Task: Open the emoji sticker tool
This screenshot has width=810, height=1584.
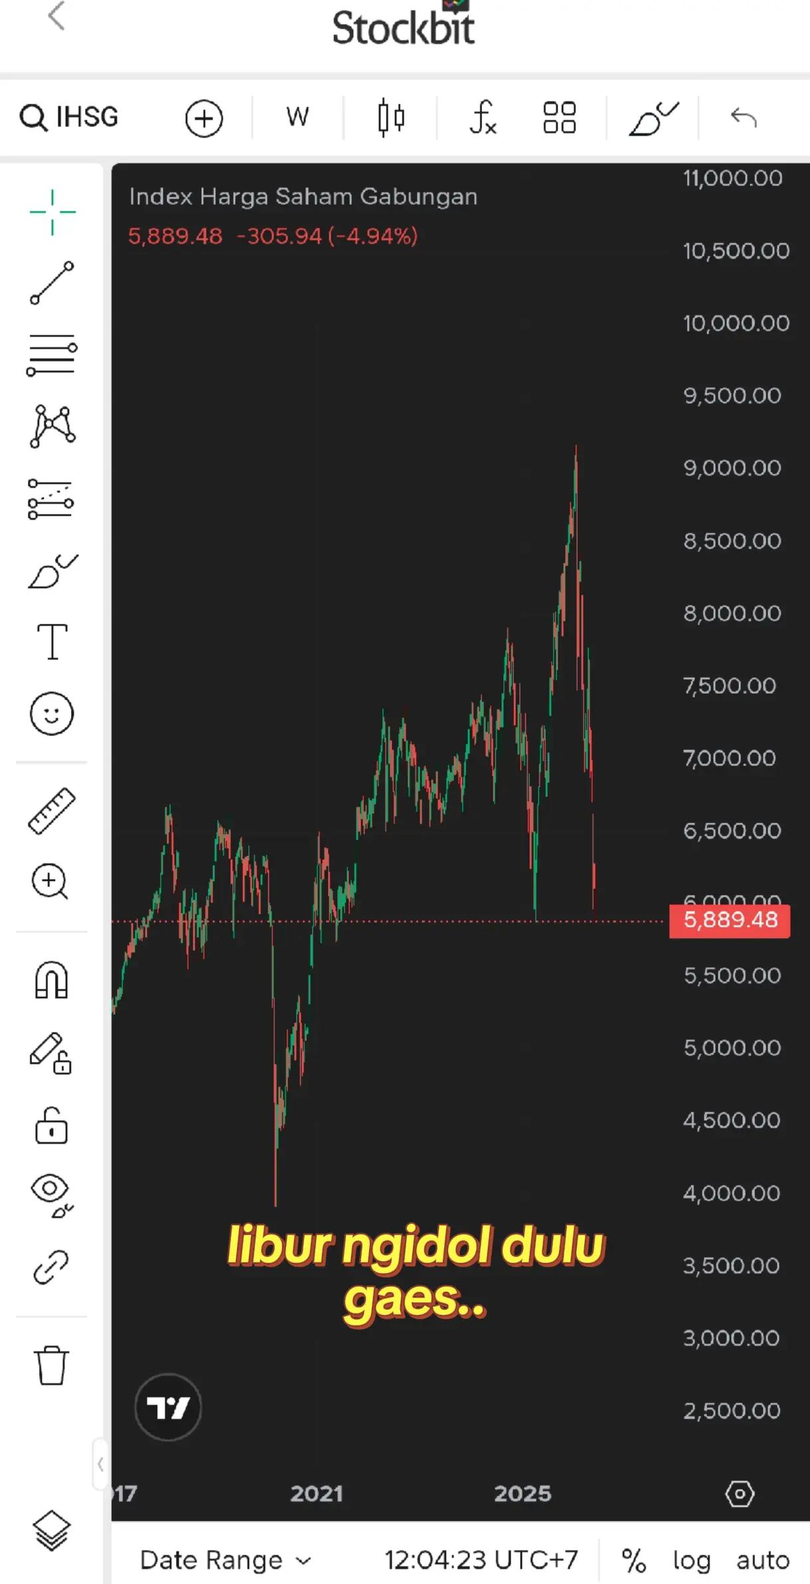Action: point(52,714)
